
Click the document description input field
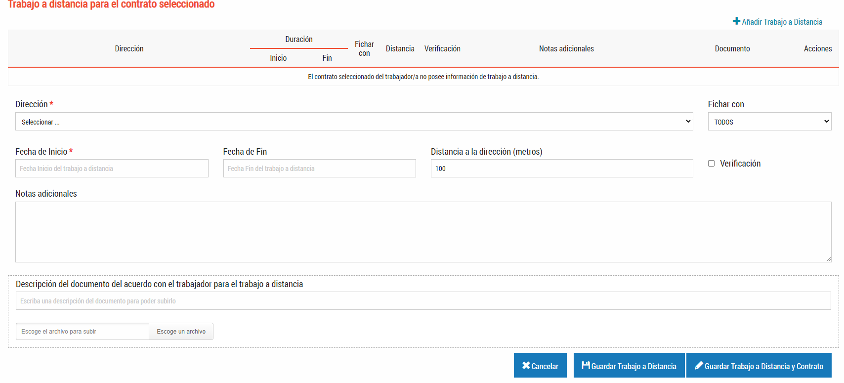point(423,301)
